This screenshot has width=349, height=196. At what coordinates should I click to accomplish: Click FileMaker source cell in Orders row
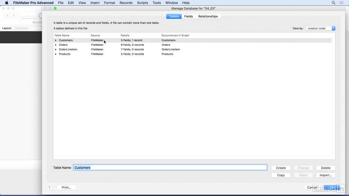pyautogui.click(x=97, y=45)
